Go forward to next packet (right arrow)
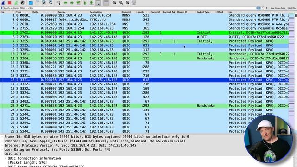This screenshot has width=297, height=167. 72,3
